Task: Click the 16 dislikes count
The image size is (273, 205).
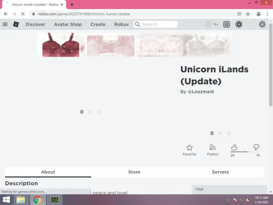Action: (258, 155)
